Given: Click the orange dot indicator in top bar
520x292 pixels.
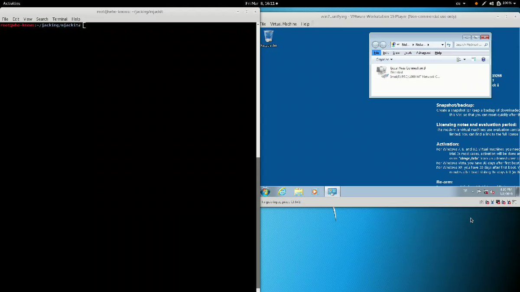Looking at the screenshot, I should [x=476, y=3].
